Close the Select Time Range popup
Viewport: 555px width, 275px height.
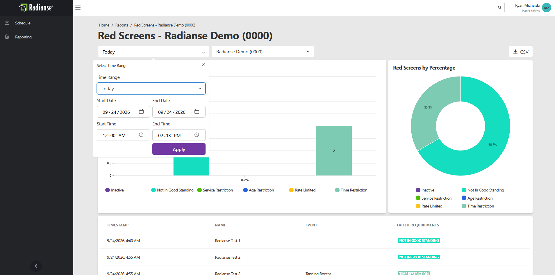coord(203,65)
